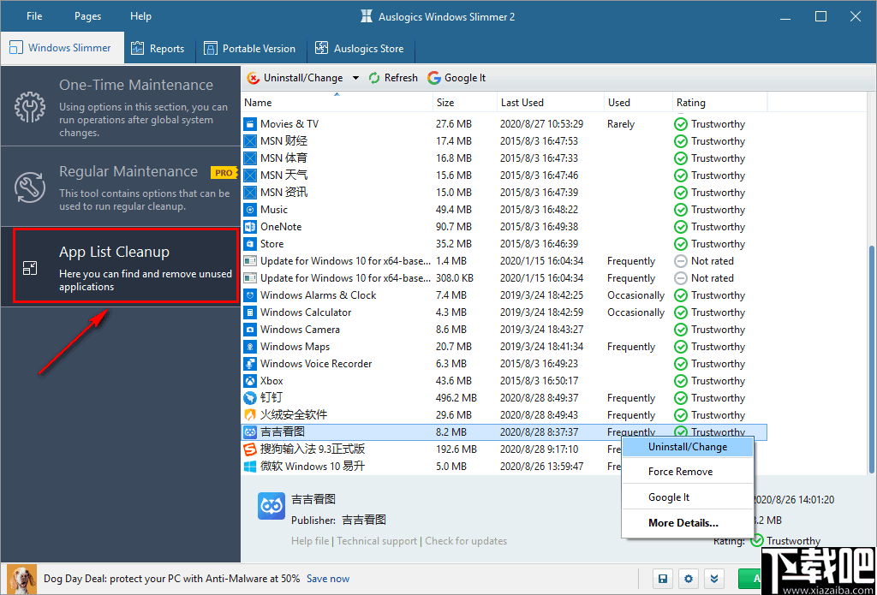Image resolution: width=877 pixels, height=595 pixels.
Task: Select the Windows Camera row in the list
Action: pyautogui.click(x=343, y=329)
